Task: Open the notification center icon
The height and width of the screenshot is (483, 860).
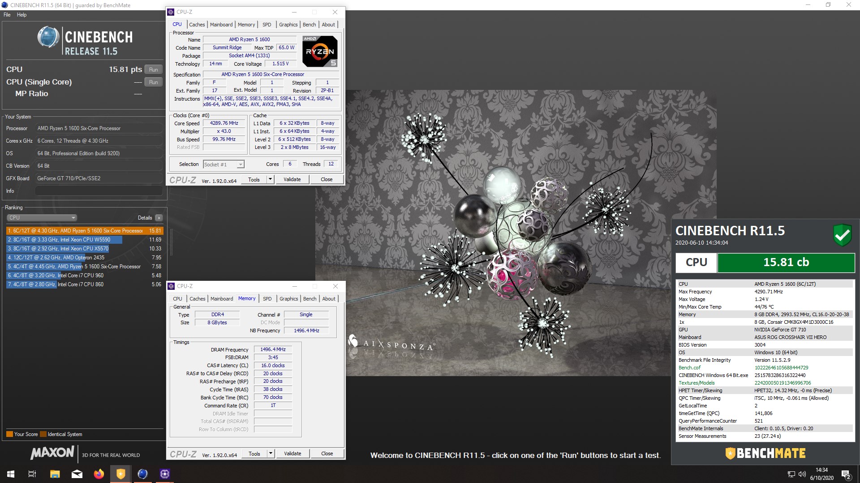Action: [846, 474]
